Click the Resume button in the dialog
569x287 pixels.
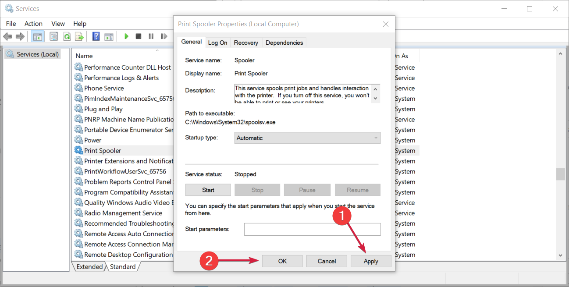[x=358, y=190]
